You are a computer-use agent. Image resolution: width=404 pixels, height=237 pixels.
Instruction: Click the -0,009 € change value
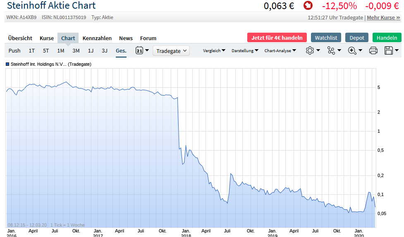[x=382, y=6]
